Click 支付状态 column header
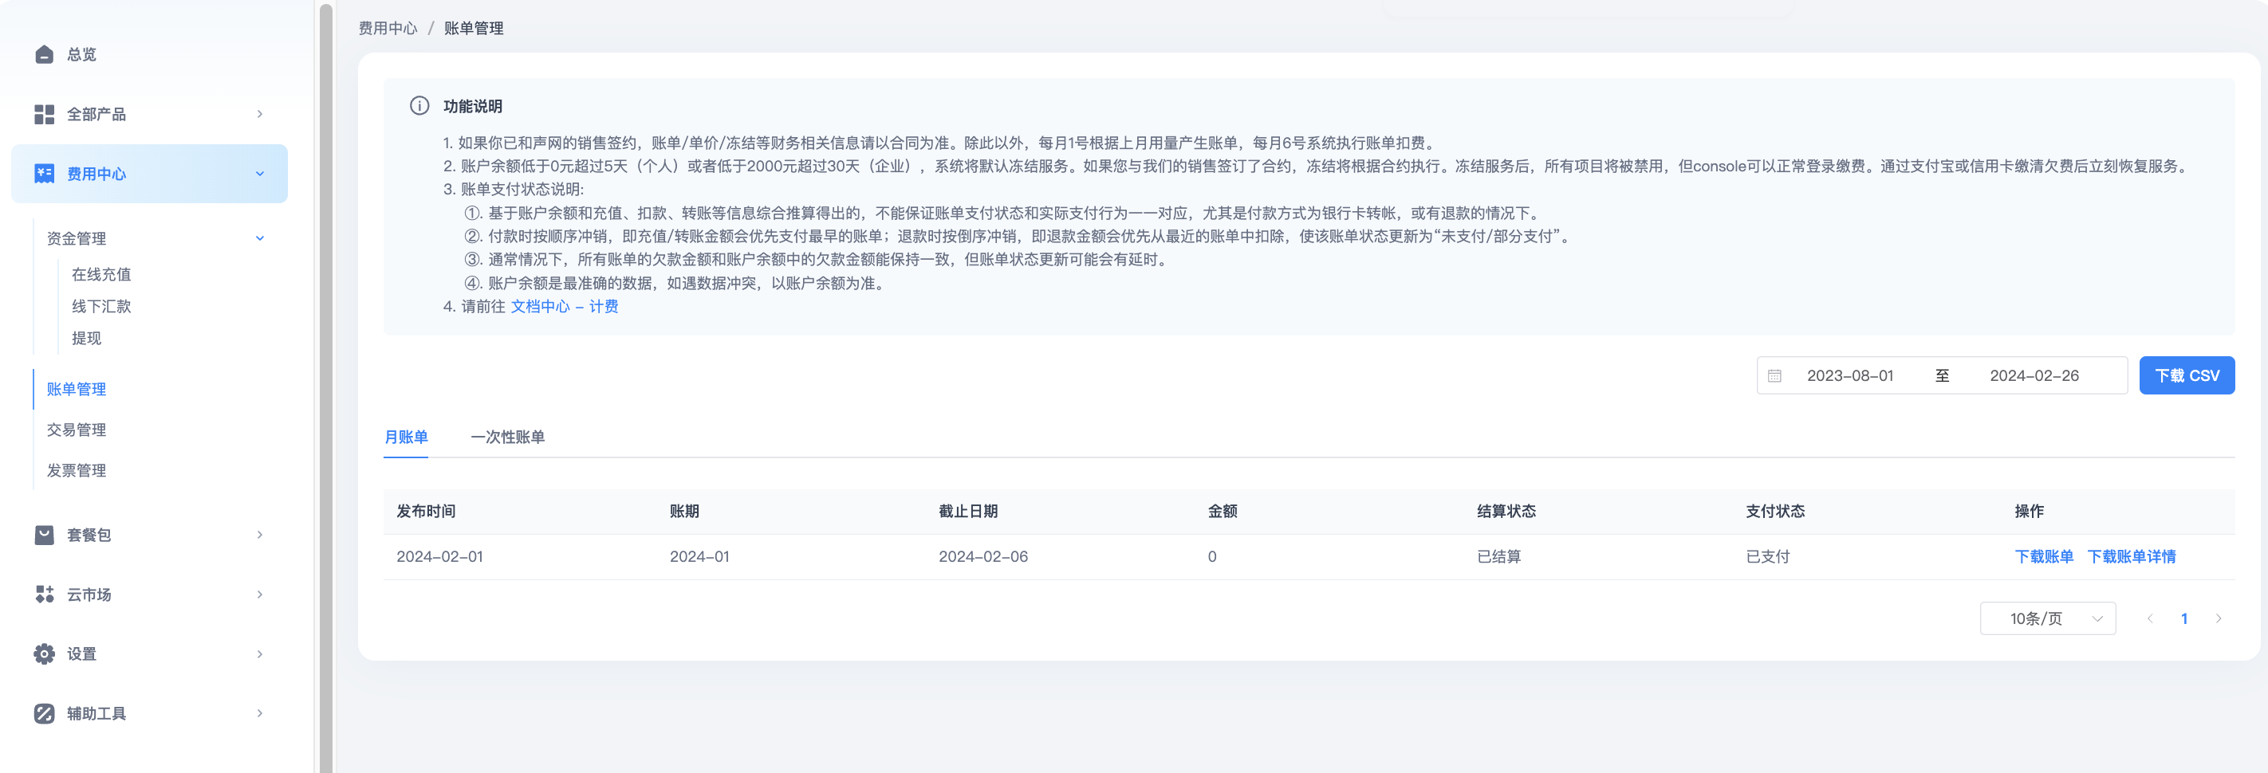 pos(1775,511)
